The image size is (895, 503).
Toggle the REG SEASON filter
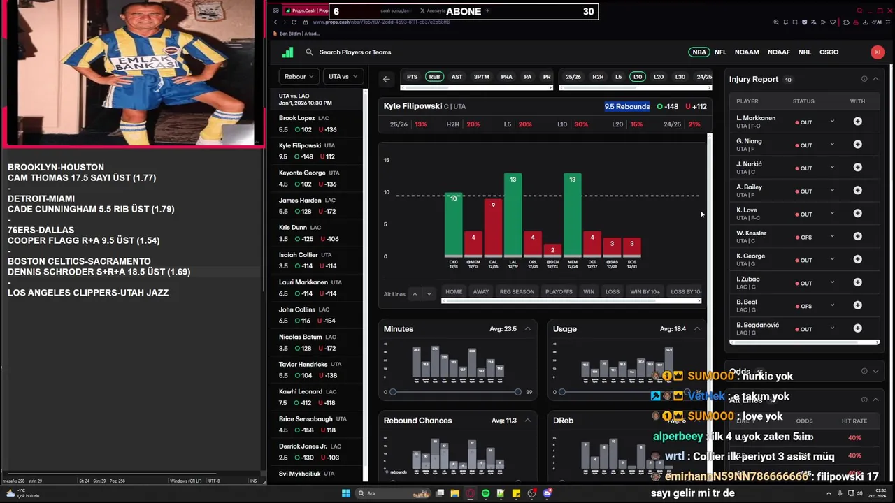coord(517,292)
